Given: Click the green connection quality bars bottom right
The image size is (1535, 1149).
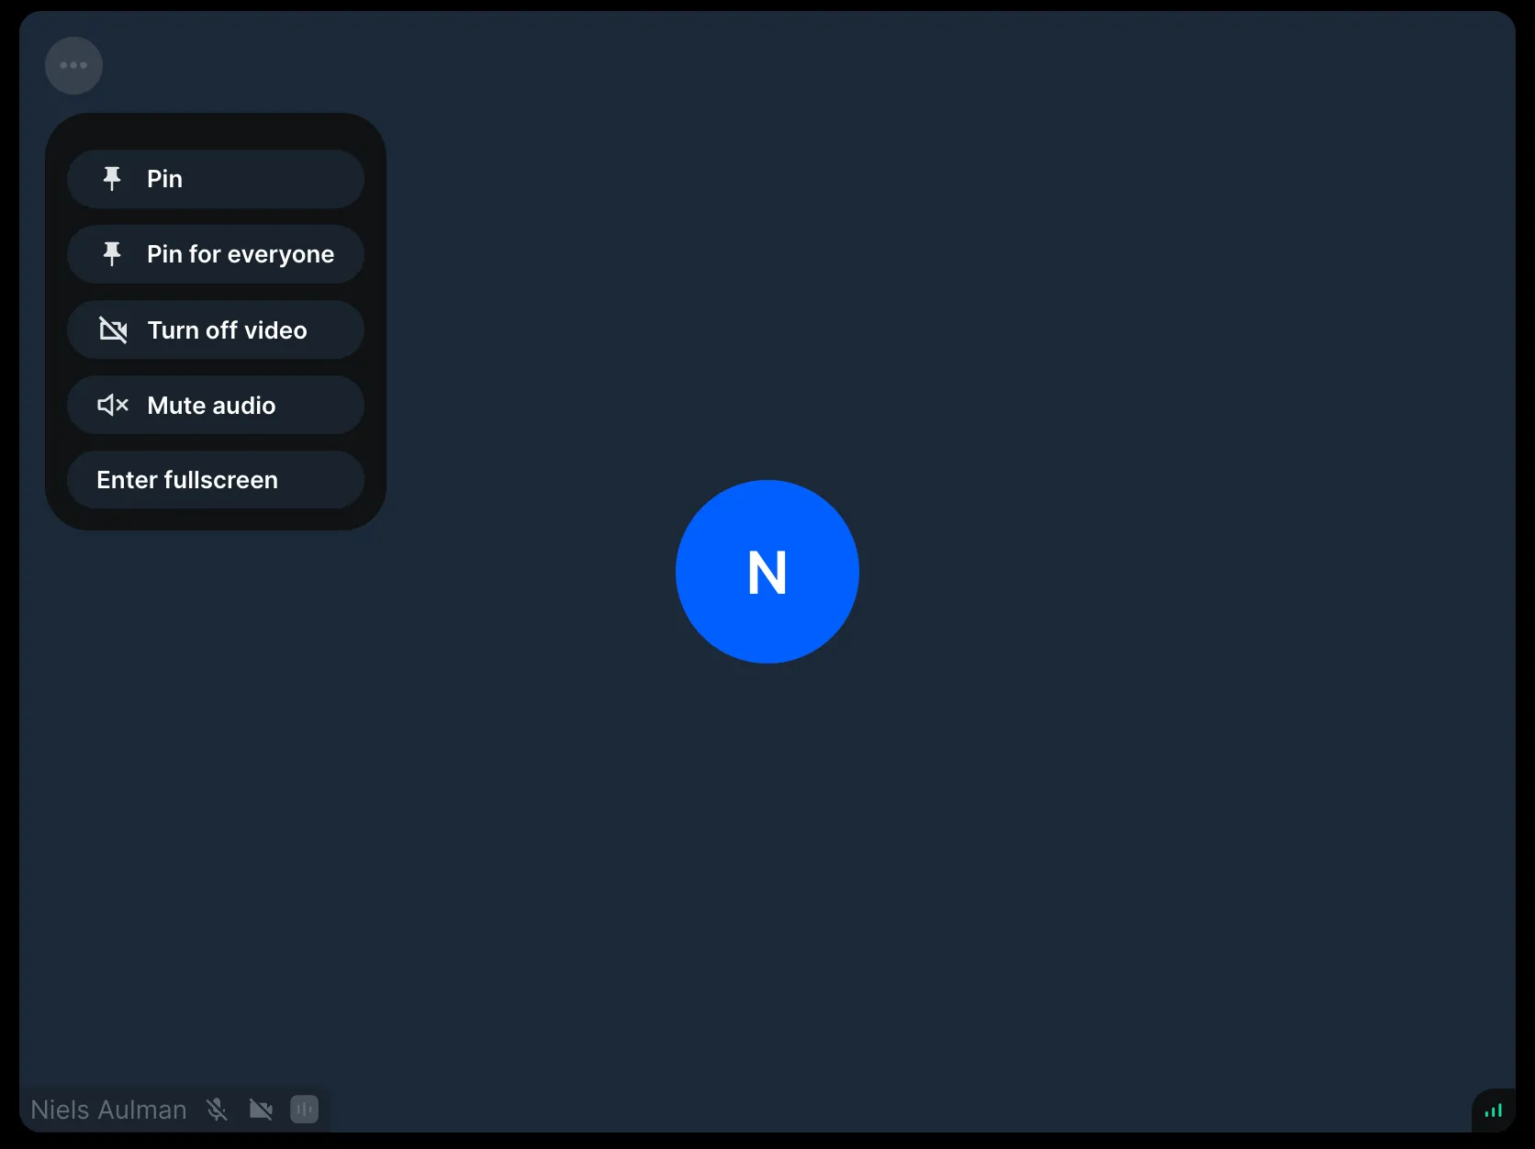Looking at the screenshot, I should click(x=1494, y=1111).
